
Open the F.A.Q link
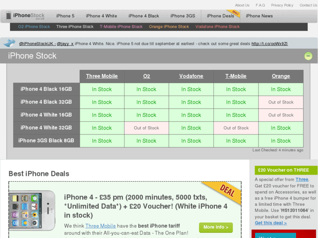tap(260, 5)
